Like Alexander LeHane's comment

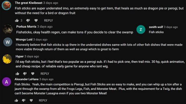(16, 101)
